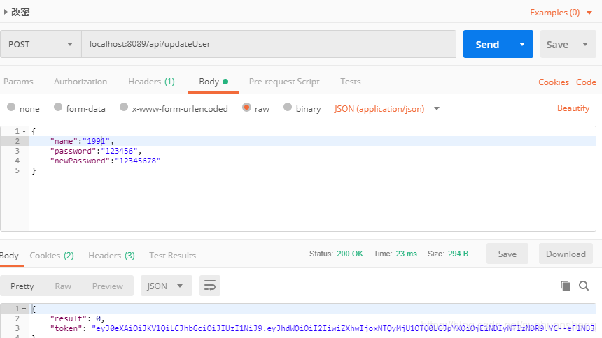Copy response with the clipboard icon
The image size is (602, 338).
(565, 286)
